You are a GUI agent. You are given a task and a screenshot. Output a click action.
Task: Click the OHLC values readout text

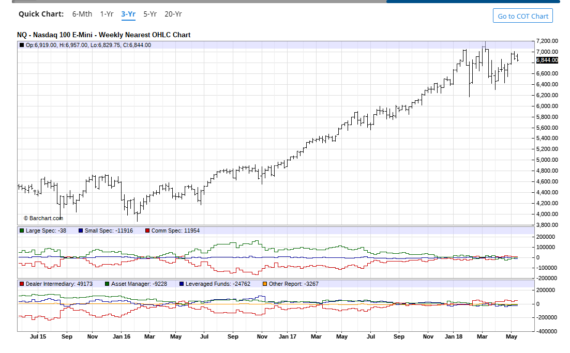pos(88,45)
